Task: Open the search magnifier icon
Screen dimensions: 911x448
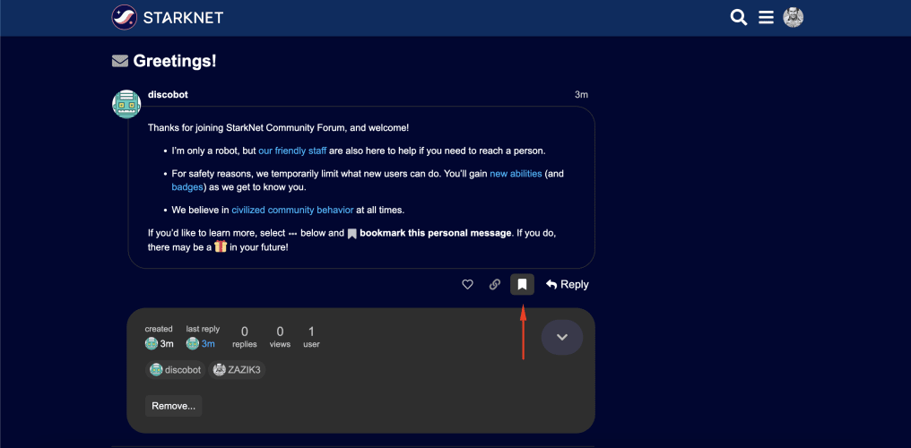Action: tap(739, 17)
